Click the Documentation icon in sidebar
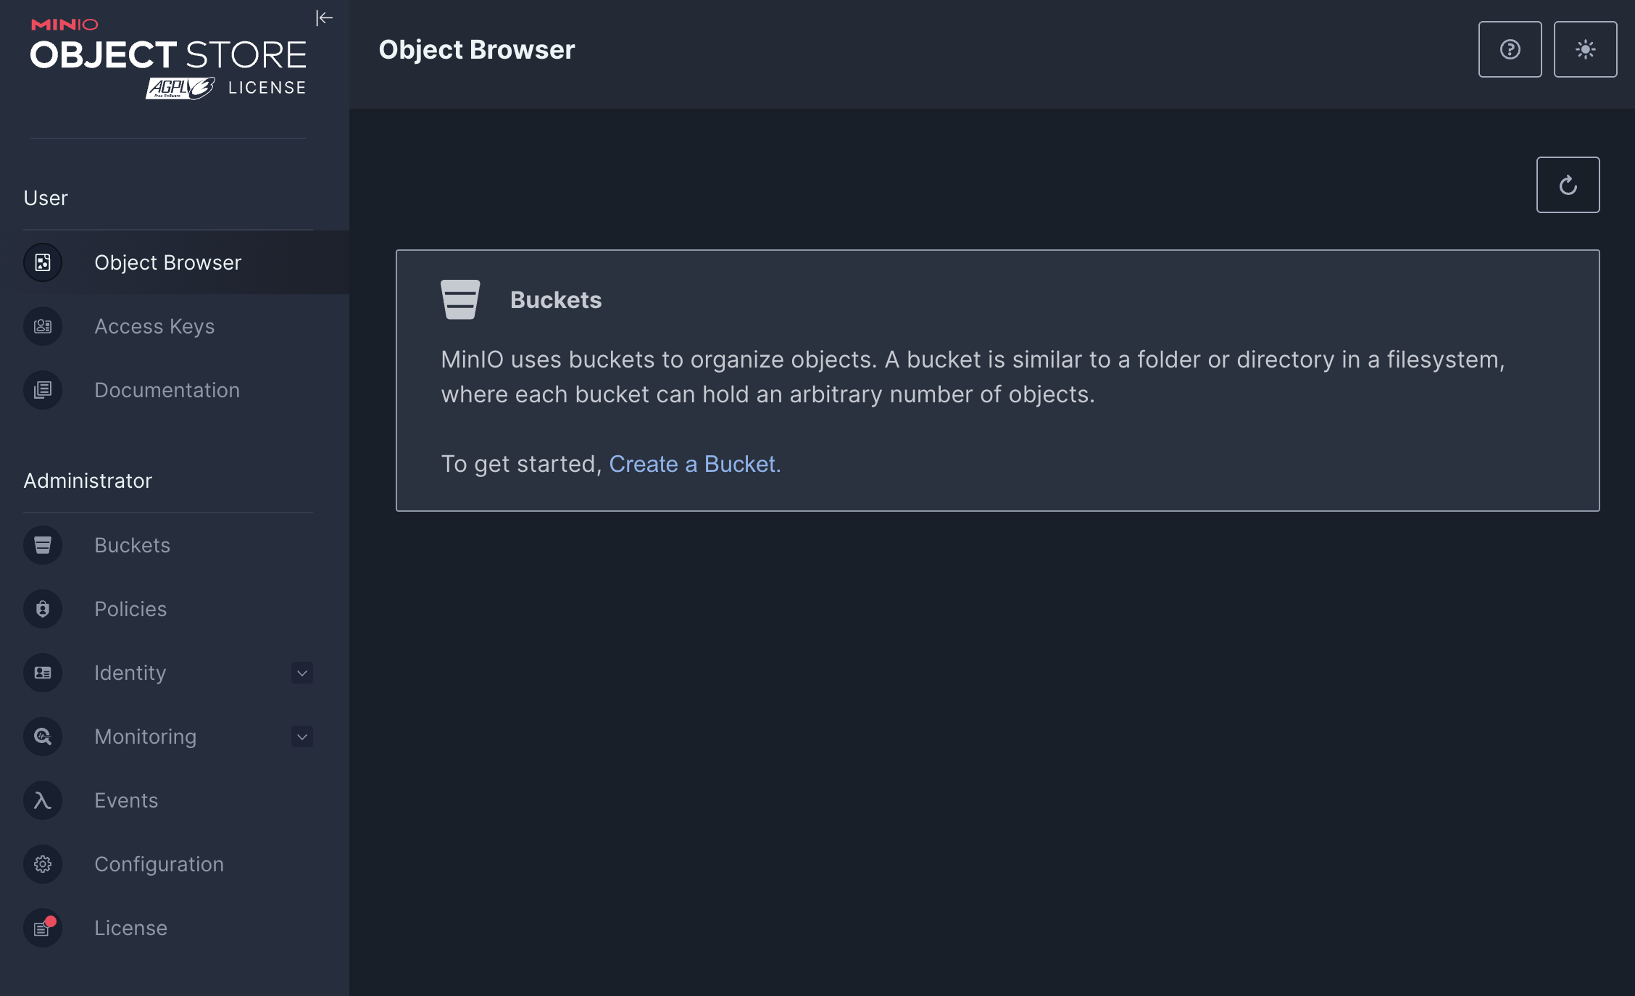This screenshot has height=996, width=1635. [x=43, y=390]
